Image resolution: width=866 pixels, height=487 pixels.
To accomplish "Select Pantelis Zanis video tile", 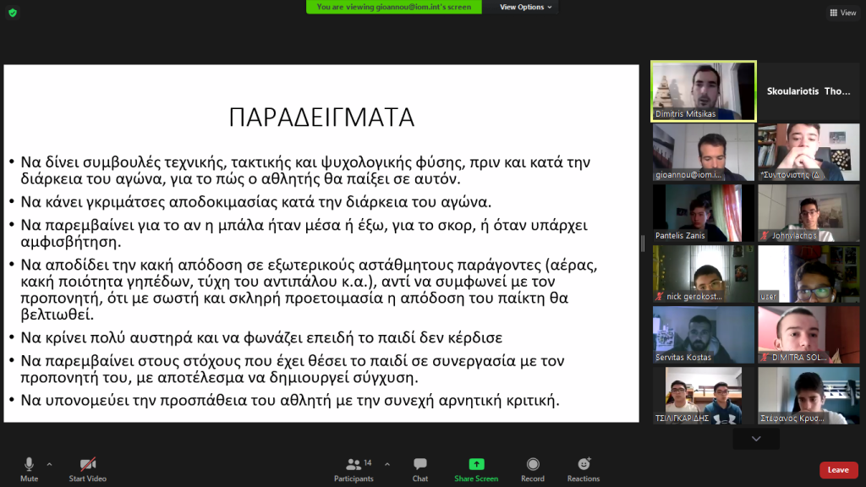I will (x=703, y=213).
